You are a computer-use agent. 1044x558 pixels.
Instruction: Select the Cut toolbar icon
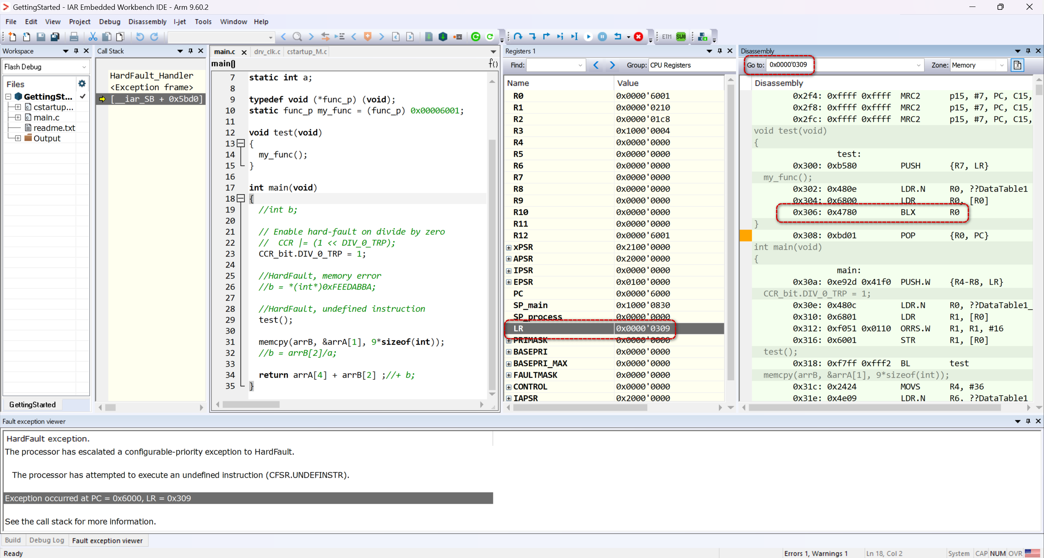pos(93,37)
